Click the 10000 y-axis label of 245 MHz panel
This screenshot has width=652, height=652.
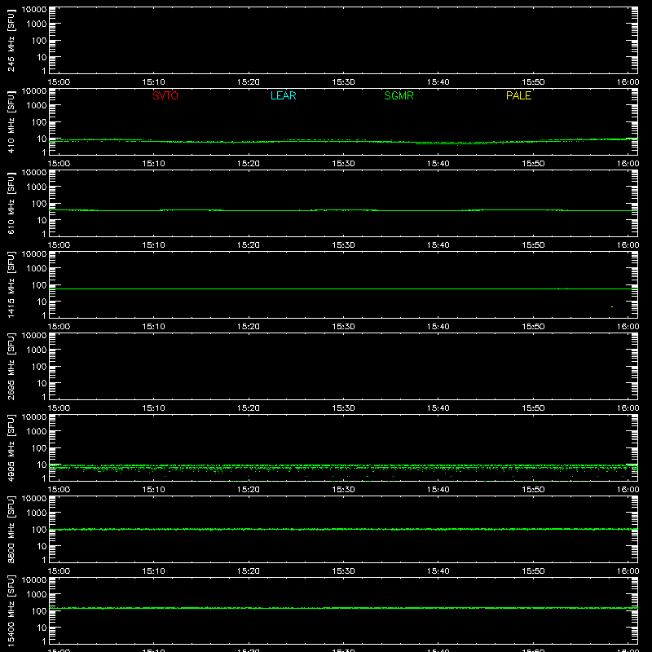pos(34,10)
